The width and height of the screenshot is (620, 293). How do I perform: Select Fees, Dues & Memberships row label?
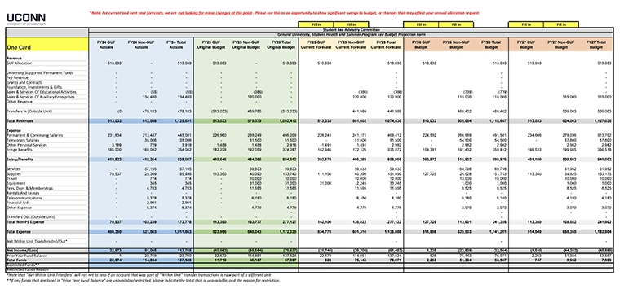point(29,188)
